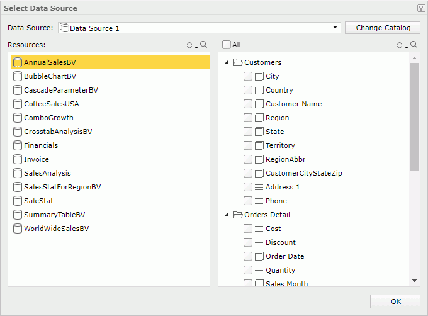Click the Orders Detail folder label
This screenshot has width=428, height=316.
coord(267,215)
